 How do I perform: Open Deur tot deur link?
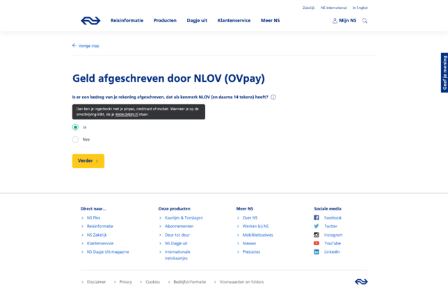pyautogui.click(x=177, y=235)
